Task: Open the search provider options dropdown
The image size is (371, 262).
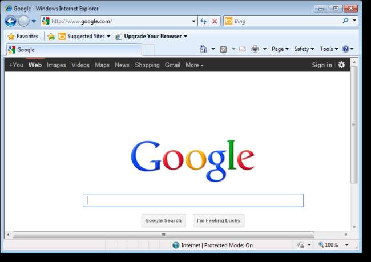Action: 354,21
